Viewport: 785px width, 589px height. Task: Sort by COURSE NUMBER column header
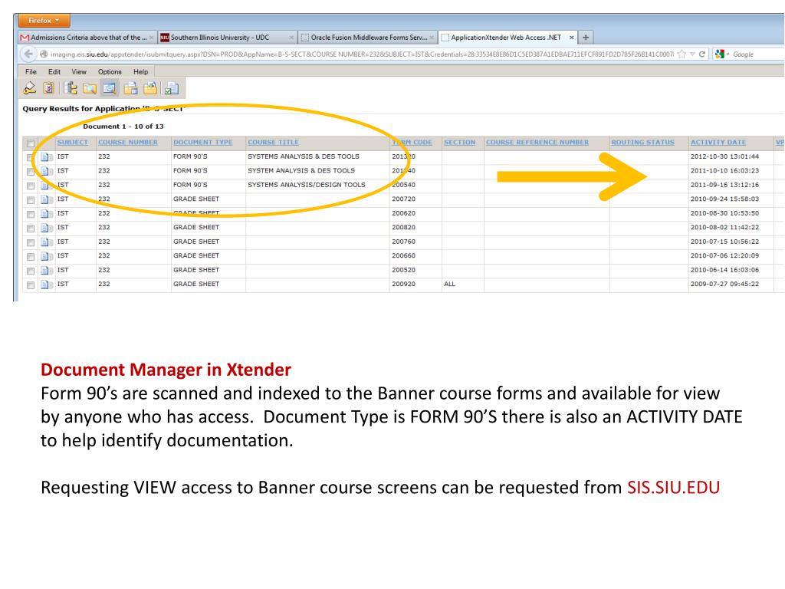click(128, 142)
